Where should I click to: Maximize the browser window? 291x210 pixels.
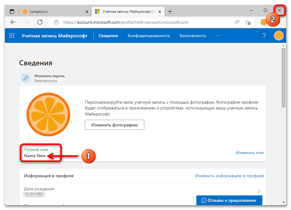pyautogui.click(x=265, y=11)
